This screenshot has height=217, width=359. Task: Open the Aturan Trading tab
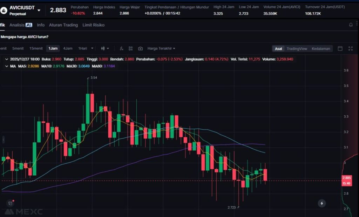tap(63, 25)
